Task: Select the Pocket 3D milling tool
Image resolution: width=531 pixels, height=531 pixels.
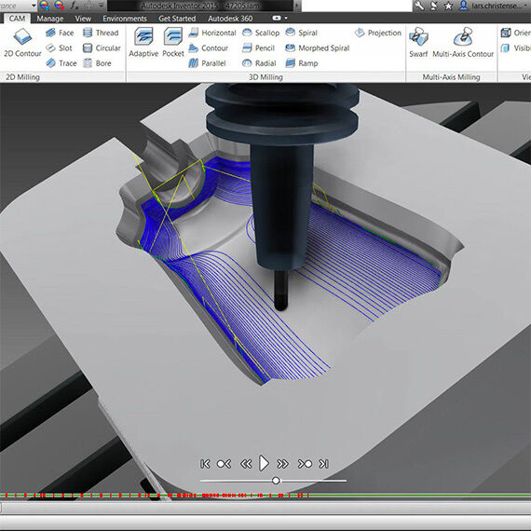Action: [173, 43]
